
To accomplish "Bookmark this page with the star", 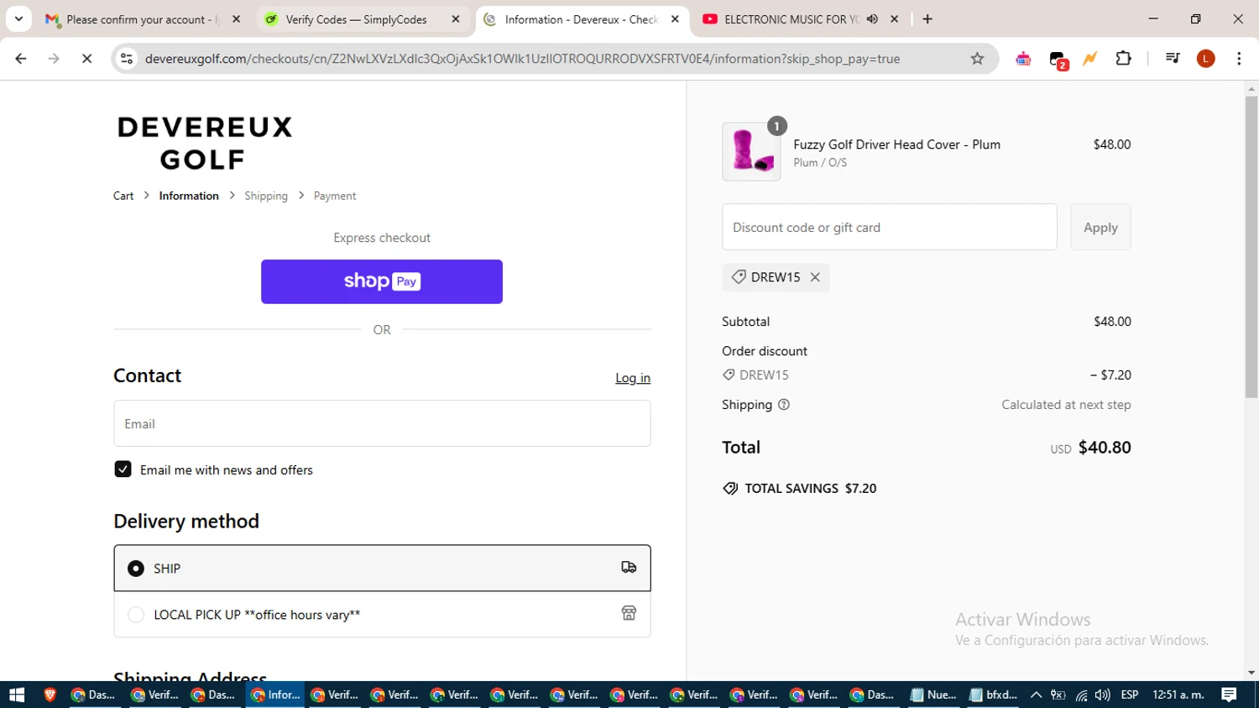I will 977,59.
